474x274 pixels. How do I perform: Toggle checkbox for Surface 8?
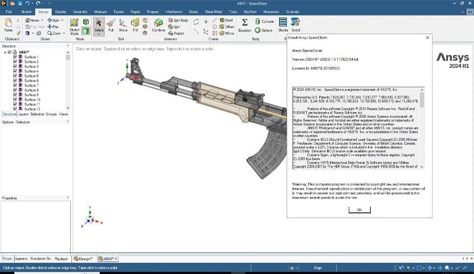tap(15, 90)
